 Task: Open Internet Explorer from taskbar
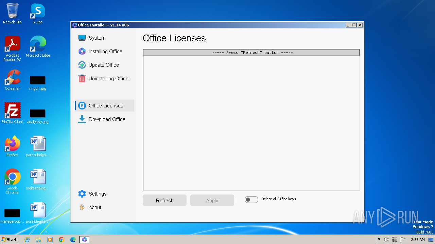point(27,240)
